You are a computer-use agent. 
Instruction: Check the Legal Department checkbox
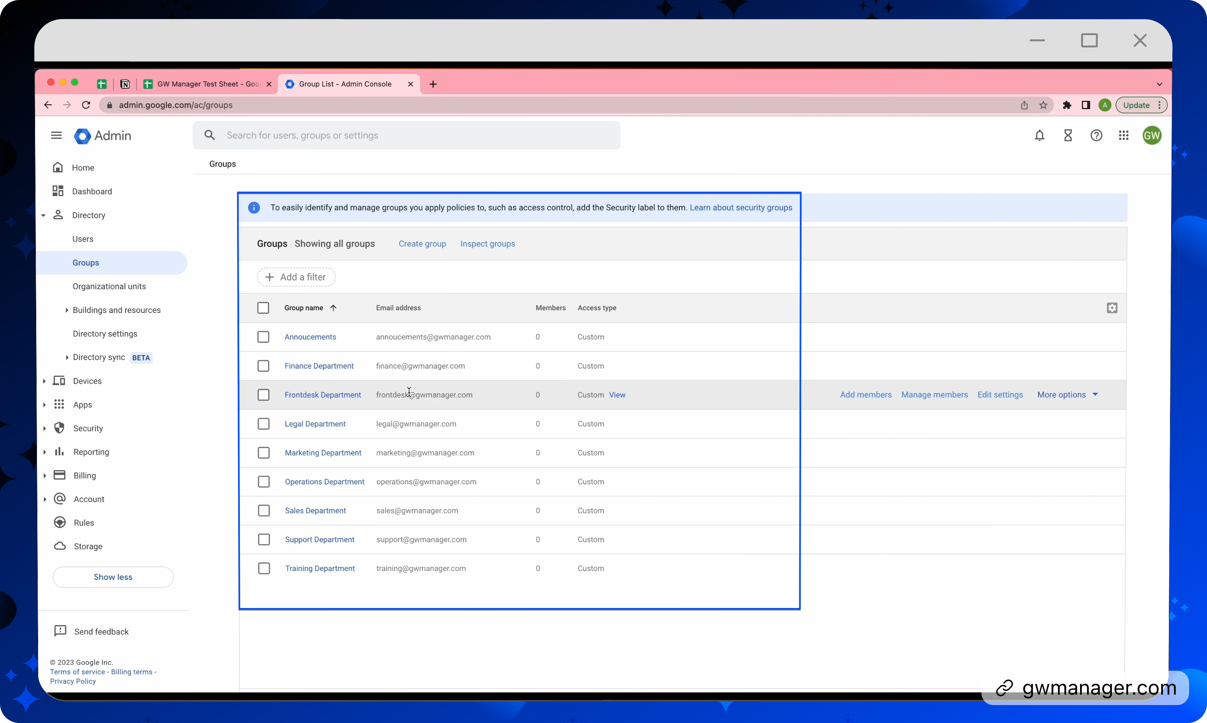tap(264, 424)
